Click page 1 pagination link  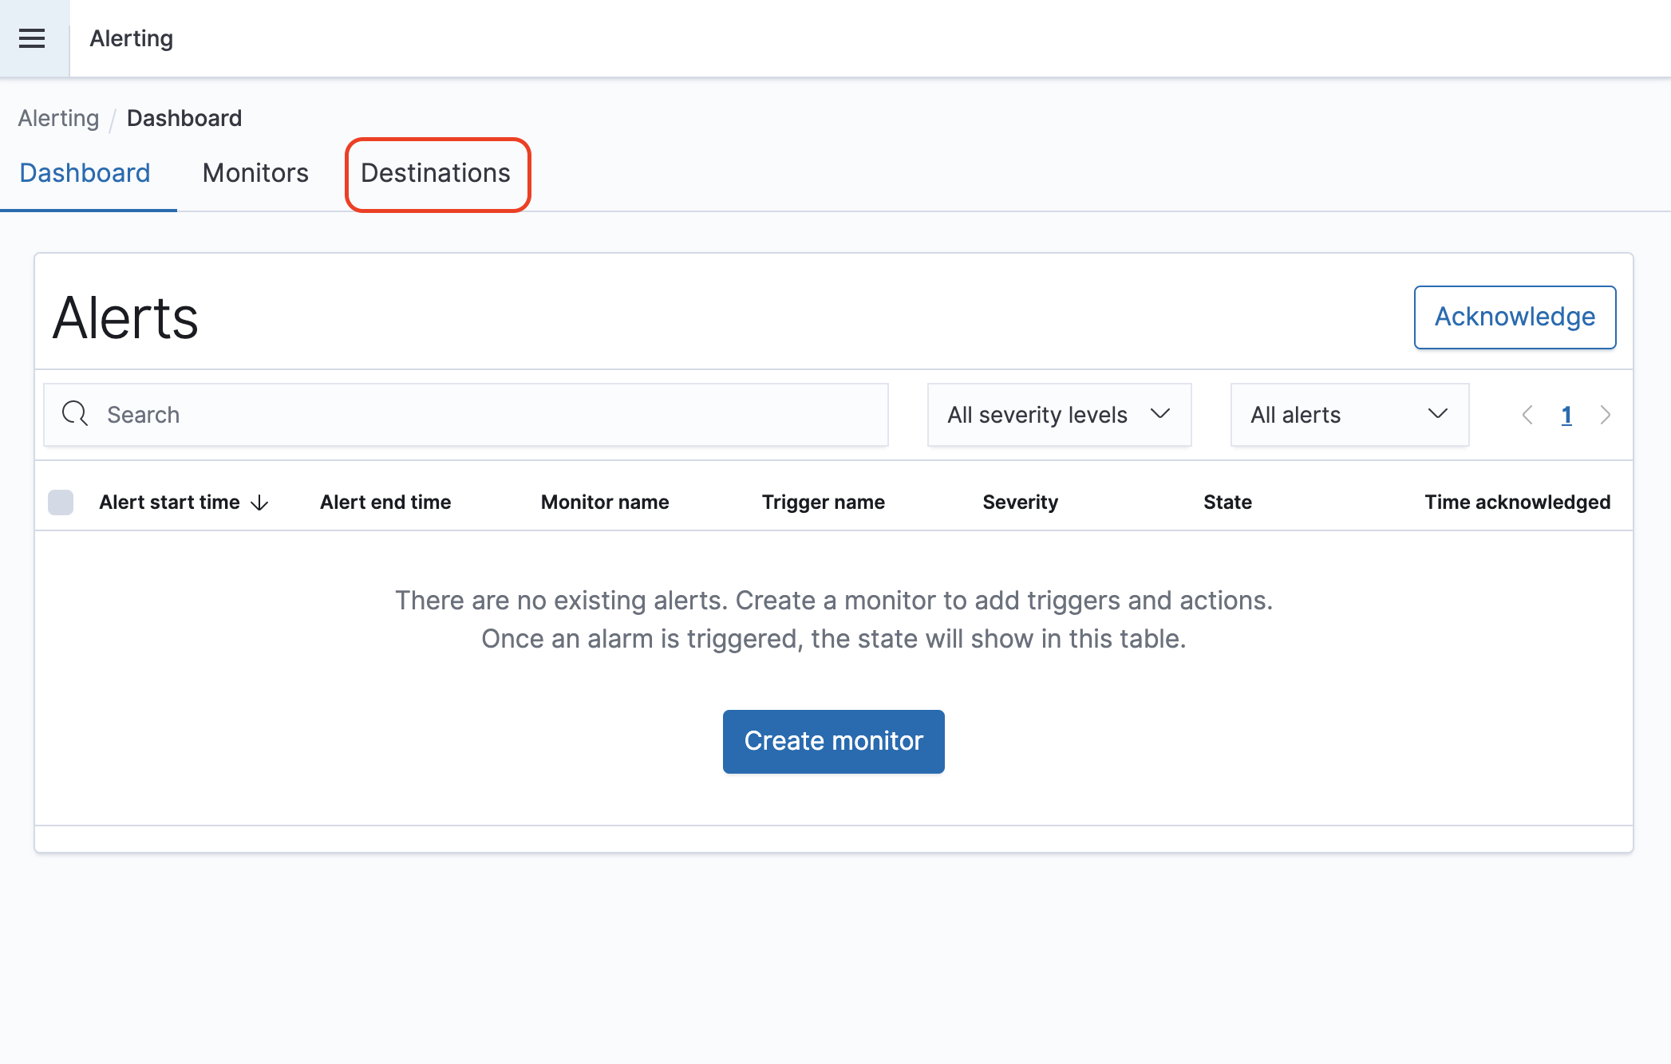coord(1566,415)
